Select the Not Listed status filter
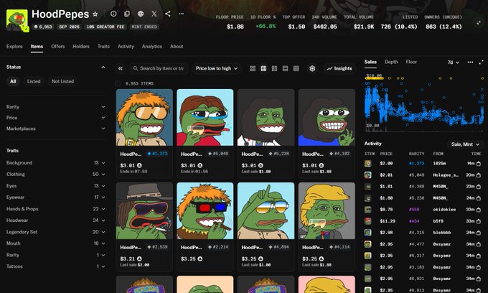Viewport: 488px width, 293px height. 62,81
